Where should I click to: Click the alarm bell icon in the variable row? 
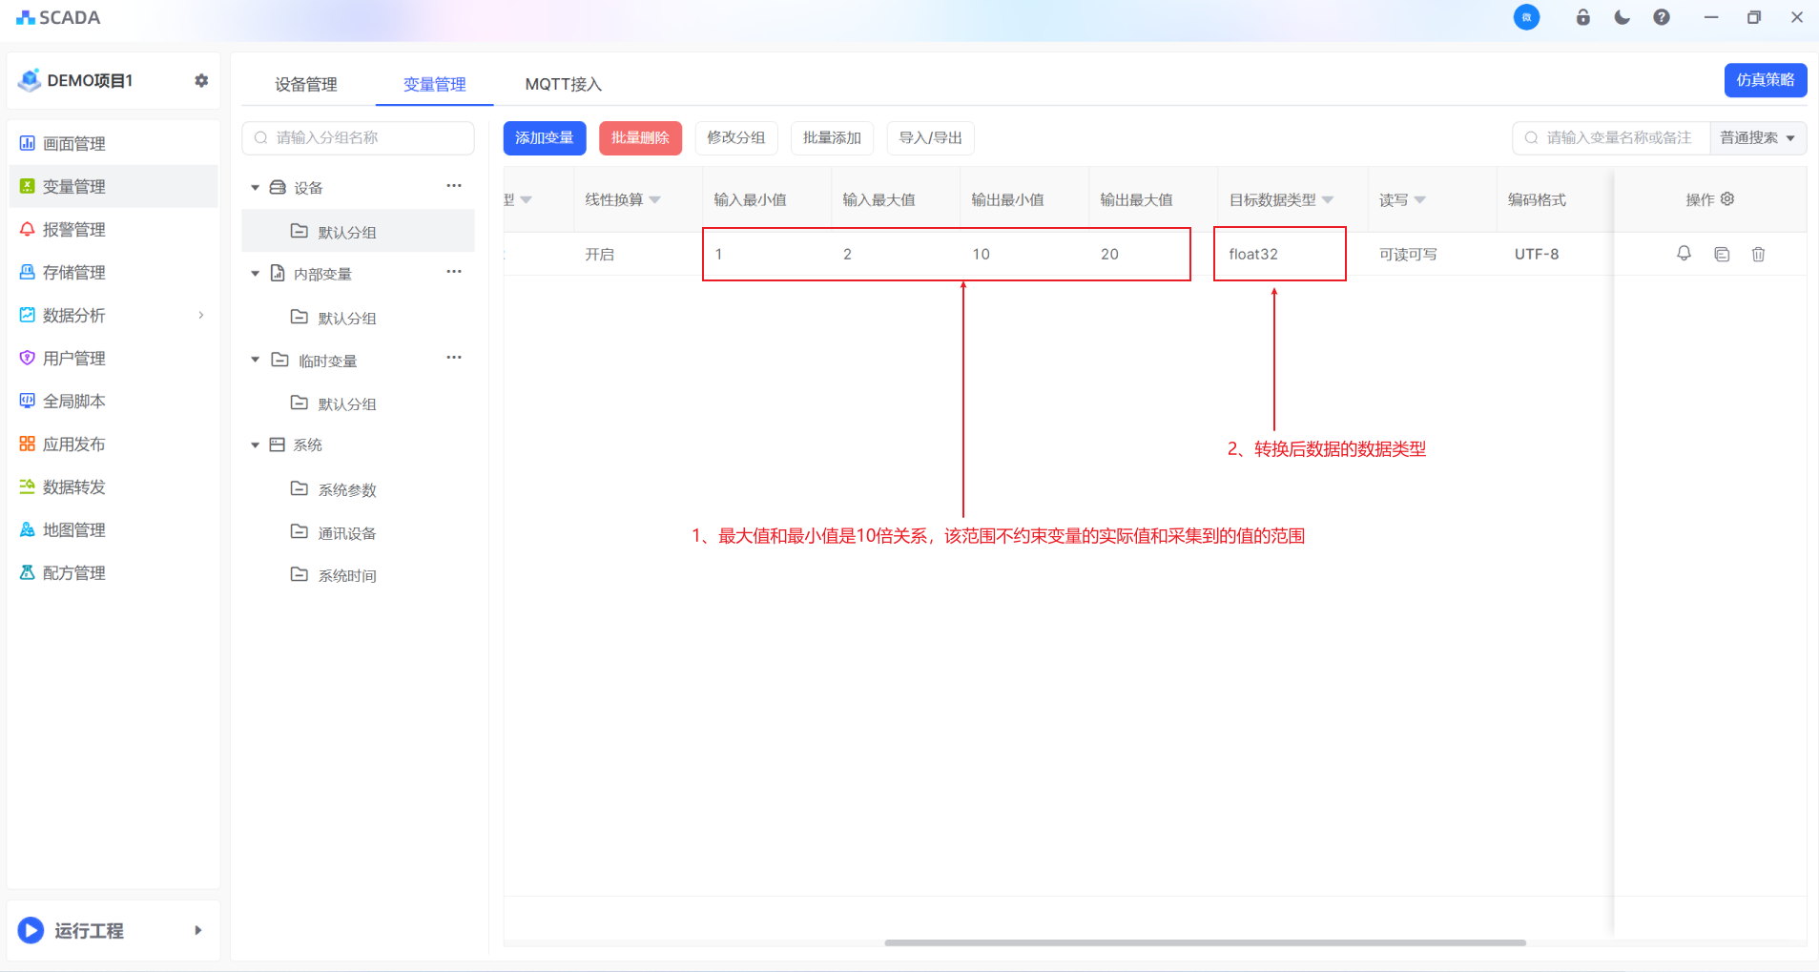[x=1684, y=254]
